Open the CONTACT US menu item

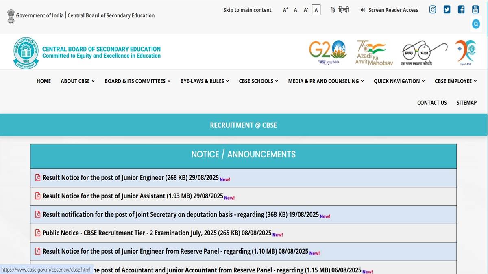click(x=432, y=103)
